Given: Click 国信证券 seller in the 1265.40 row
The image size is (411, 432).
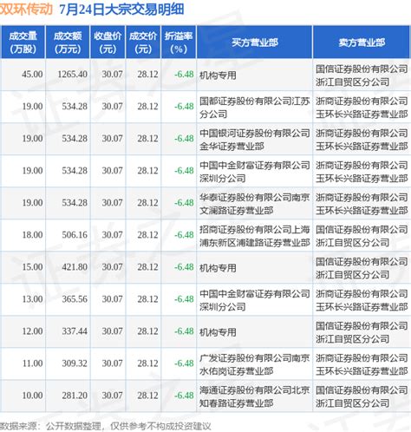Looking at the screenshot, I should click(362, 75).
